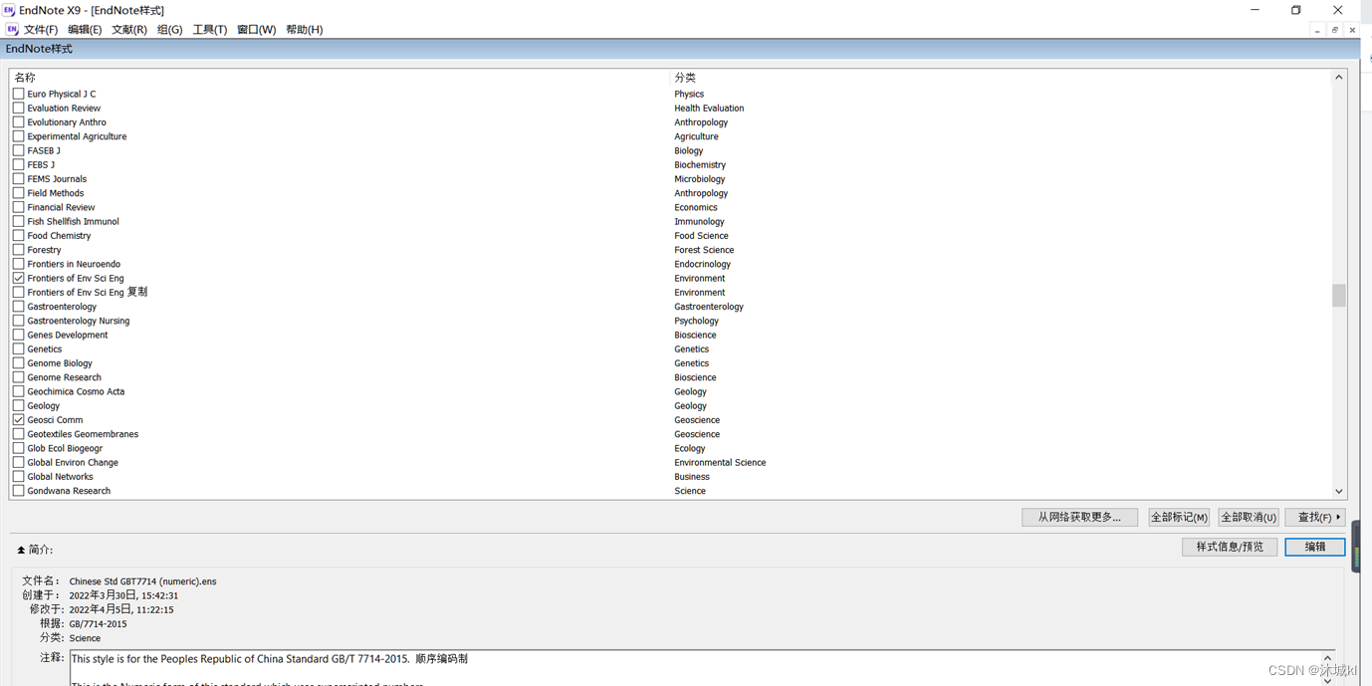Open the 工具(T) menu
1372x686 pixels.
click(x=209, y=30)
